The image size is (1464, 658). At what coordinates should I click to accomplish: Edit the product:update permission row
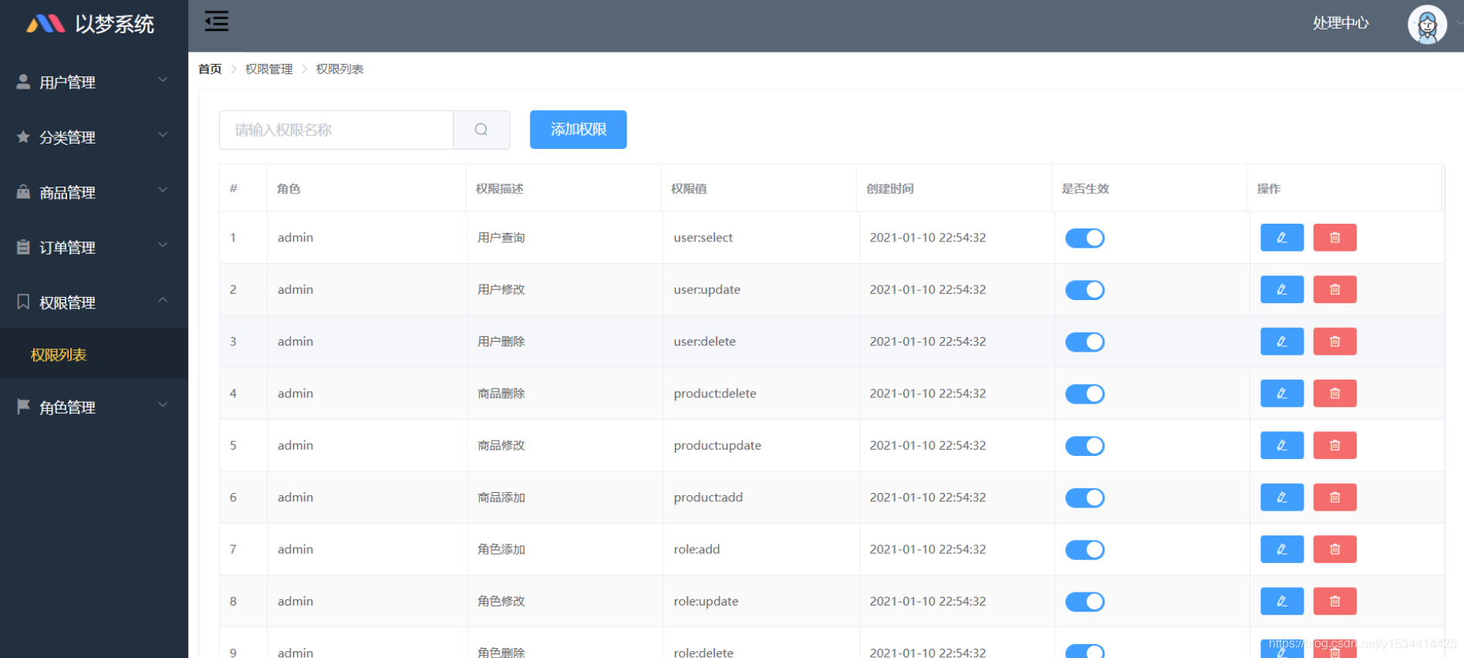pos(1282,445)
